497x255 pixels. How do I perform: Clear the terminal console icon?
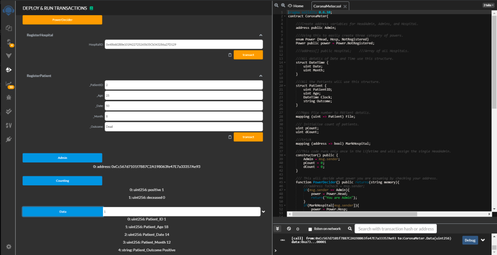tap(289, 228)
